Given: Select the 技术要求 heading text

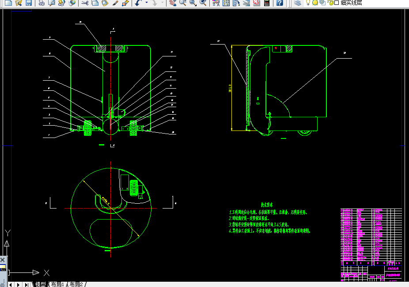Looking at the screenshot, I should [267, 205].
